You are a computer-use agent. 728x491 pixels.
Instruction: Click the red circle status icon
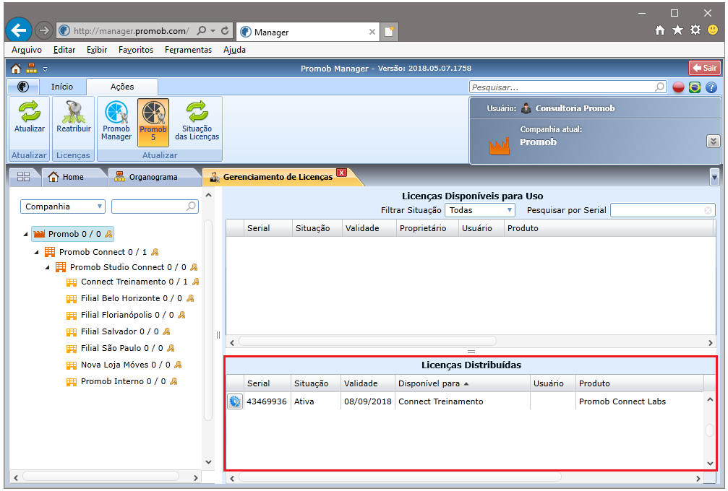click(678, 87)
